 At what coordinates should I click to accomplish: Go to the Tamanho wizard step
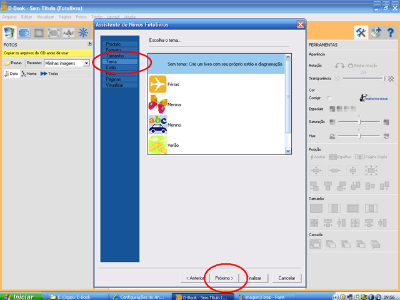tap(120, 56)
